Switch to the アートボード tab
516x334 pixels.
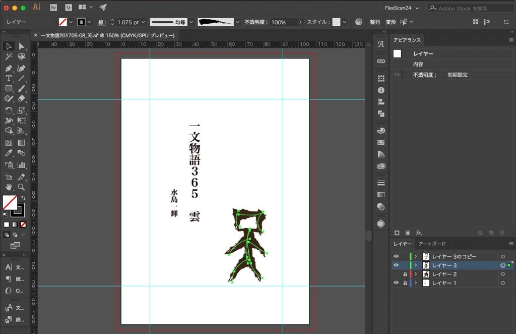(432, 244)
